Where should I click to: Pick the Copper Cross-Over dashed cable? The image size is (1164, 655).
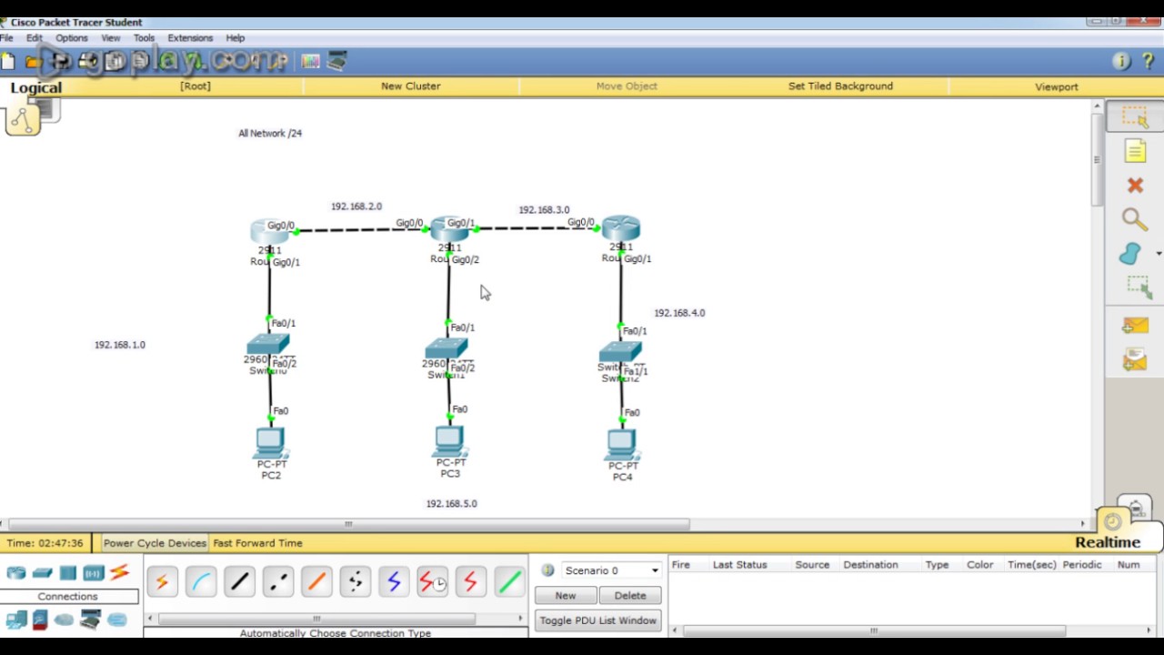click(x=278, y=581)
